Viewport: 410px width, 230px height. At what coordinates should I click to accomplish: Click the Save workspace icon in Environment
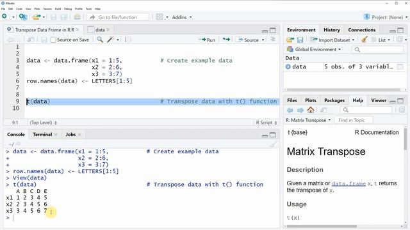point(300,40)
